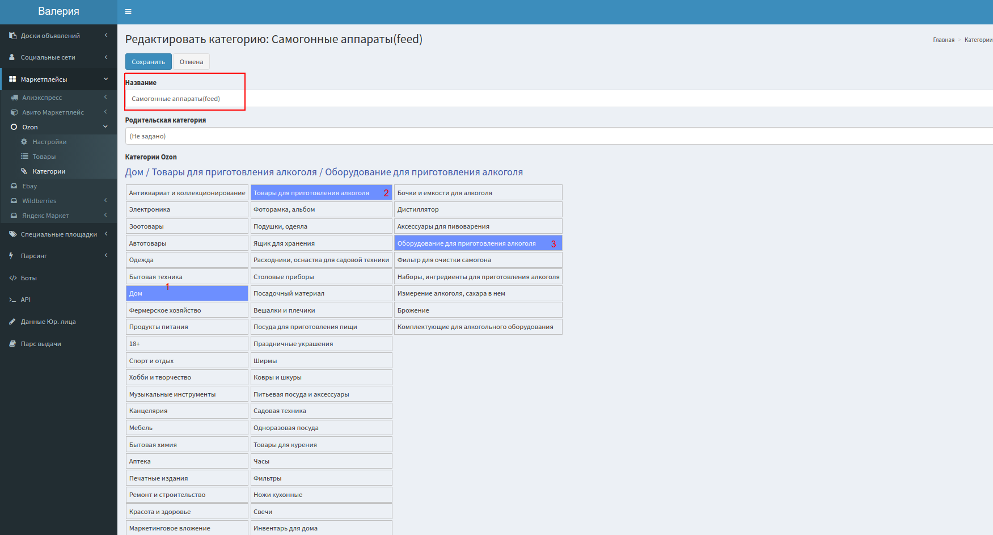Click the Wildberries bag icon

click(x=14, y=201)
